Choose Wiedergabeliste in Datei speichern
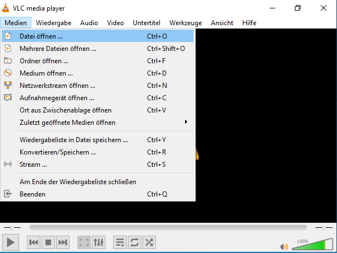This screenshot has width=337, height=253. [x=98, y=140]
